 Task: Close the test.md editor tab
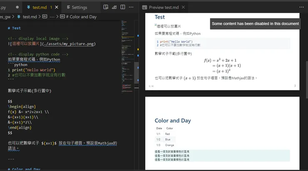[x=57, y=7]
